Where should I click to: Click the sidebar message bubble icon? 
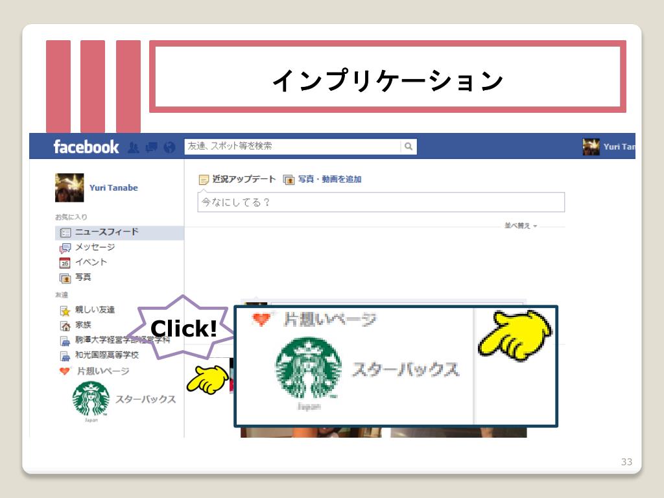click(x=65, y=248)
